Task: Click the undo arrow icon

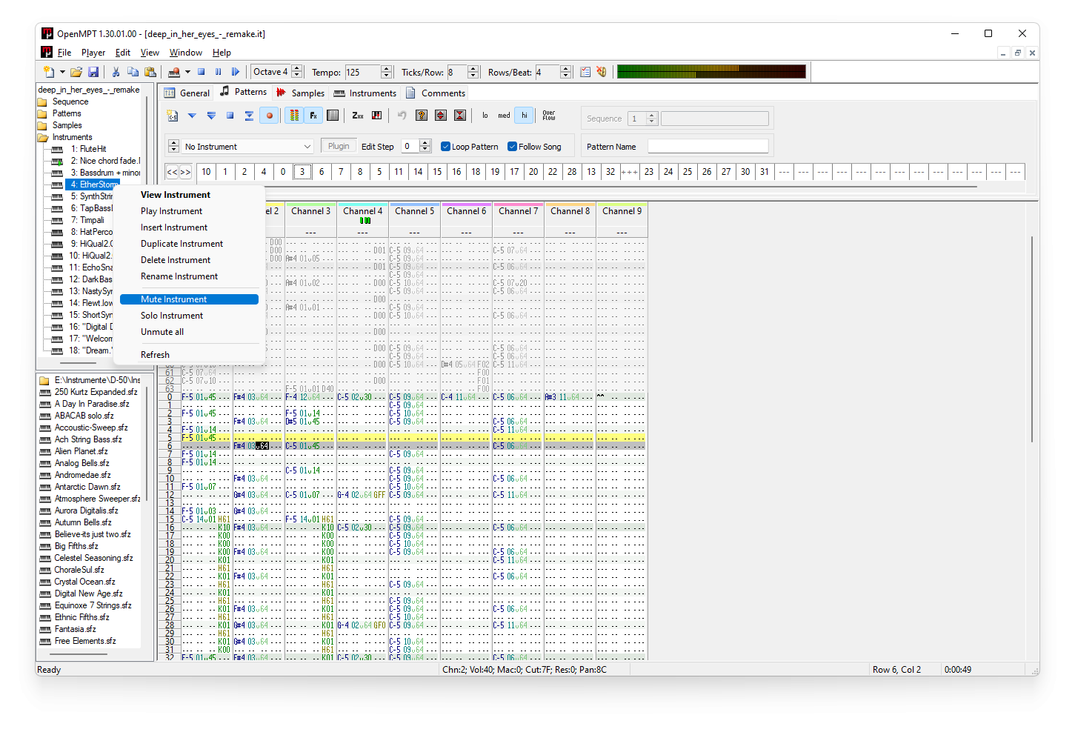Action: tap(402, 116)
